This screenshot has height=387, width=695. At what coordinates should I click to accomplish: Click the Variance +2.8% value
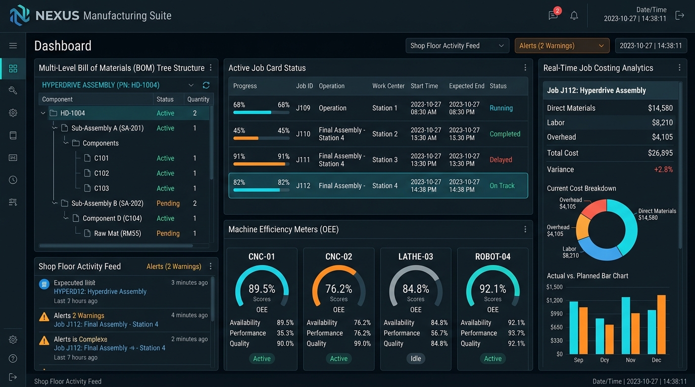(663, 170)
